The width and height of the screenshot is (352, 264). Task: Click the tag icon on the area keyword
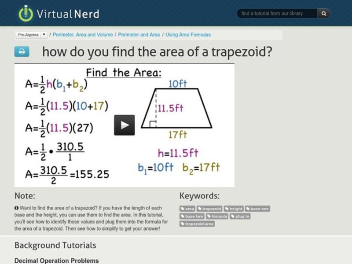click(183, 208)
